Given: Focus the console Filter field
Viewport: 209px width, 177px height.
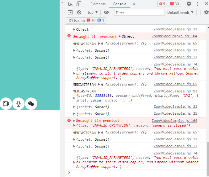Looking at the screenshot, I should point(139,13).
